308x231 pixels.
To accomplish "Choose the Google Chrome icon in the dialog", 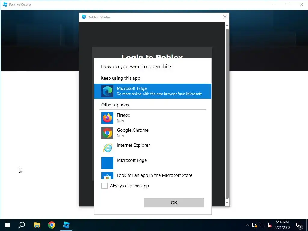I will pyautogui.click(x=107, y=133).
